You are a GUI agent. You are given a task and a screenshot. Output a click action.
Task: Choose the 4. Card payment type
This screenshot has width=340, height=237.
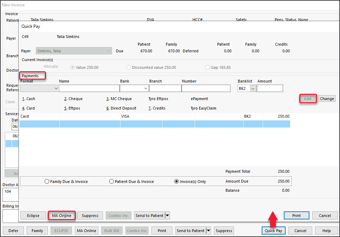pos(28,108)
